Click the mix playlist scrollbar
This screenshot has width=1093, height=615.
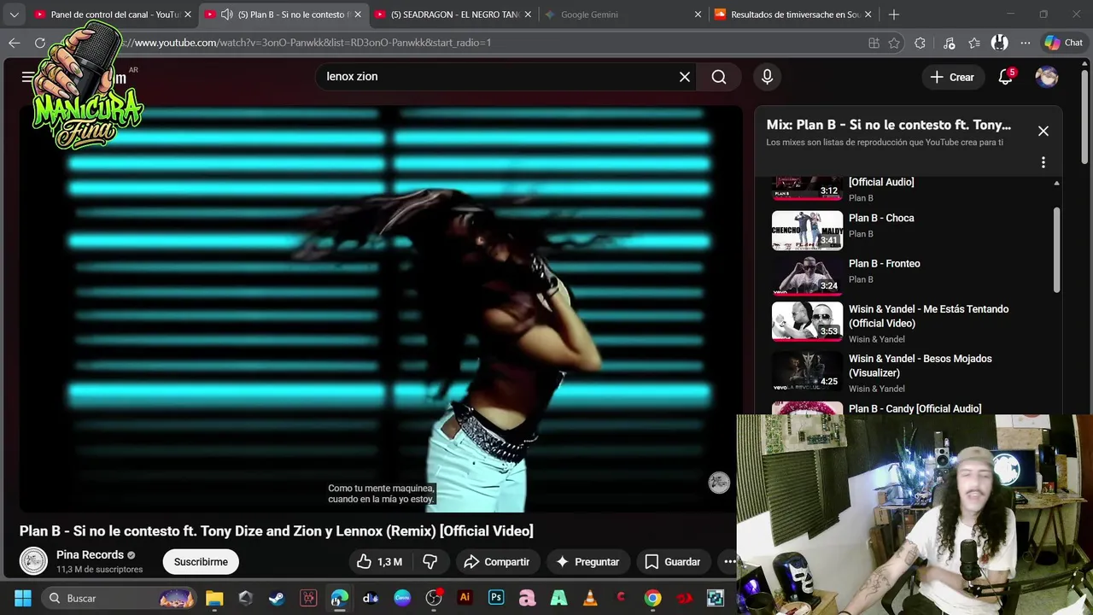(x=1056, y=249)
